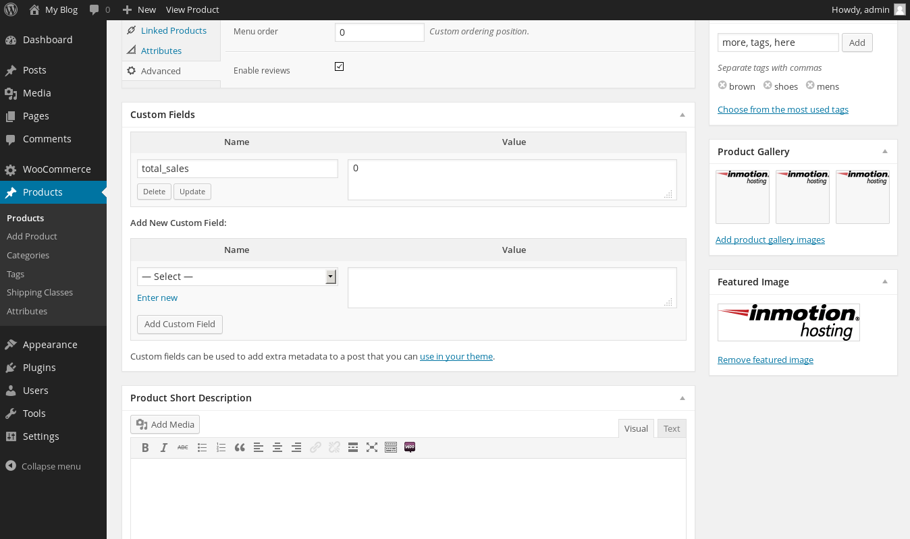Open the Linked Products tab
Viewport: 910px width, 539px height.
tap(173, 30)
